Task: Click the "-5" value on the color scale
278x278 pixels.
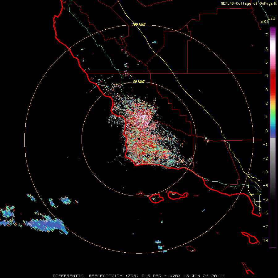Action: pyautogui.click(x=265, y=200)
